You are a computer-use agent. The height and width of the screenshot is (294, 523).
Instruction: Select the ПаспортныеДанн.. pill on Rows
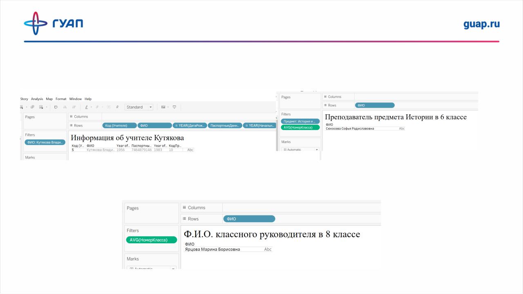coord(225,125)
